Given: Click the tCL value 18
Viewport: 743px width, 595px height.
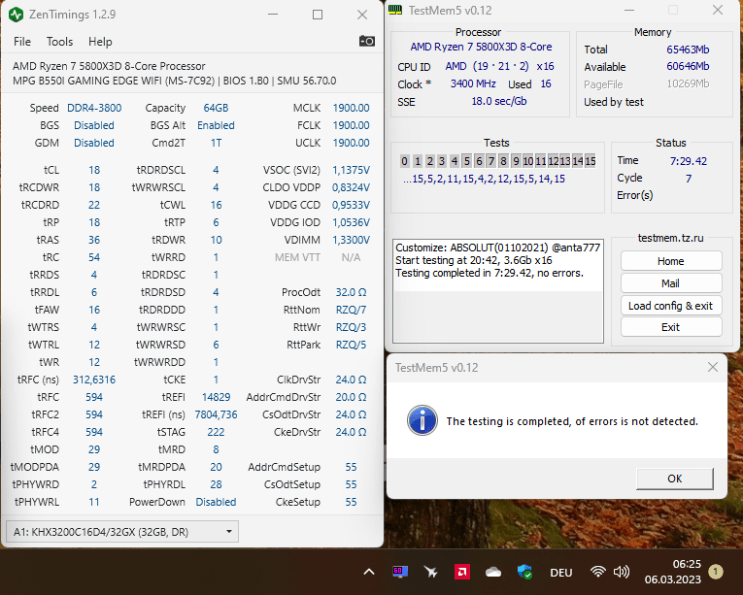Looking at the screenshot, I should 94,170.
